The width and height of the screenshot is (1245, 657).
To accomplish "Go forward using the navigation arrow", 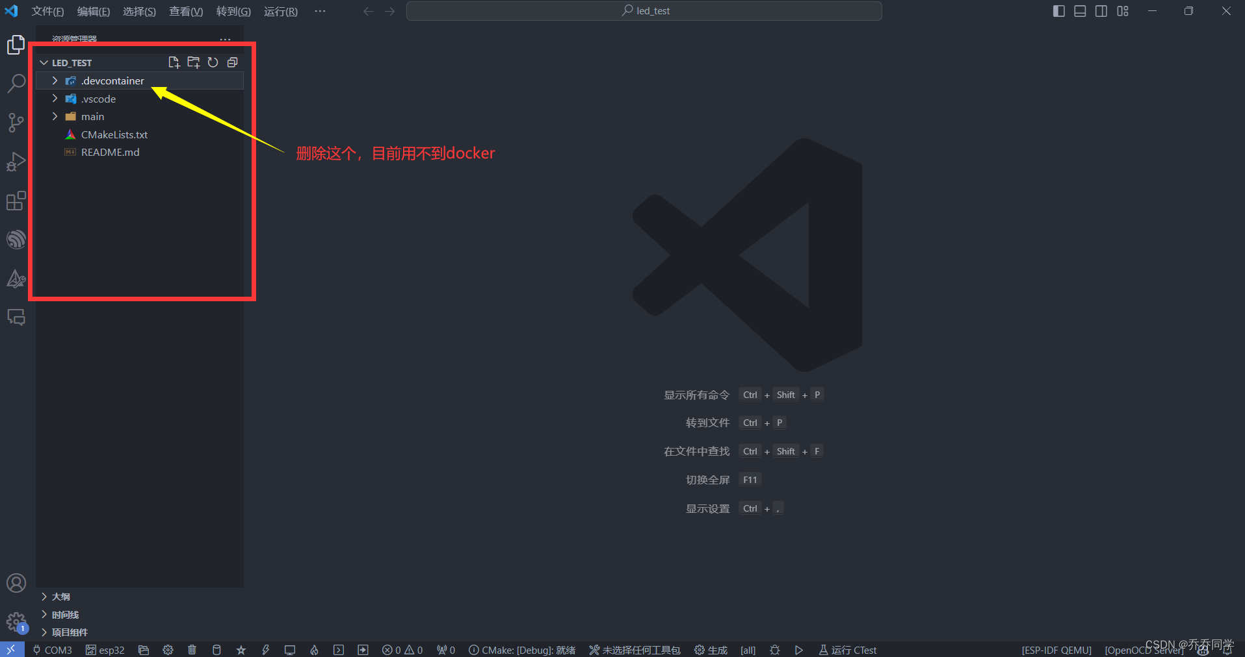I will pos(389,11).
